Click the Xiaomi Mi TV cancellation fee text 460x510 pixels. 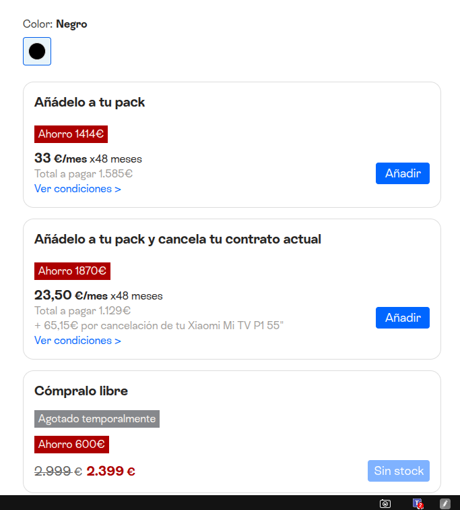[159, 326]
